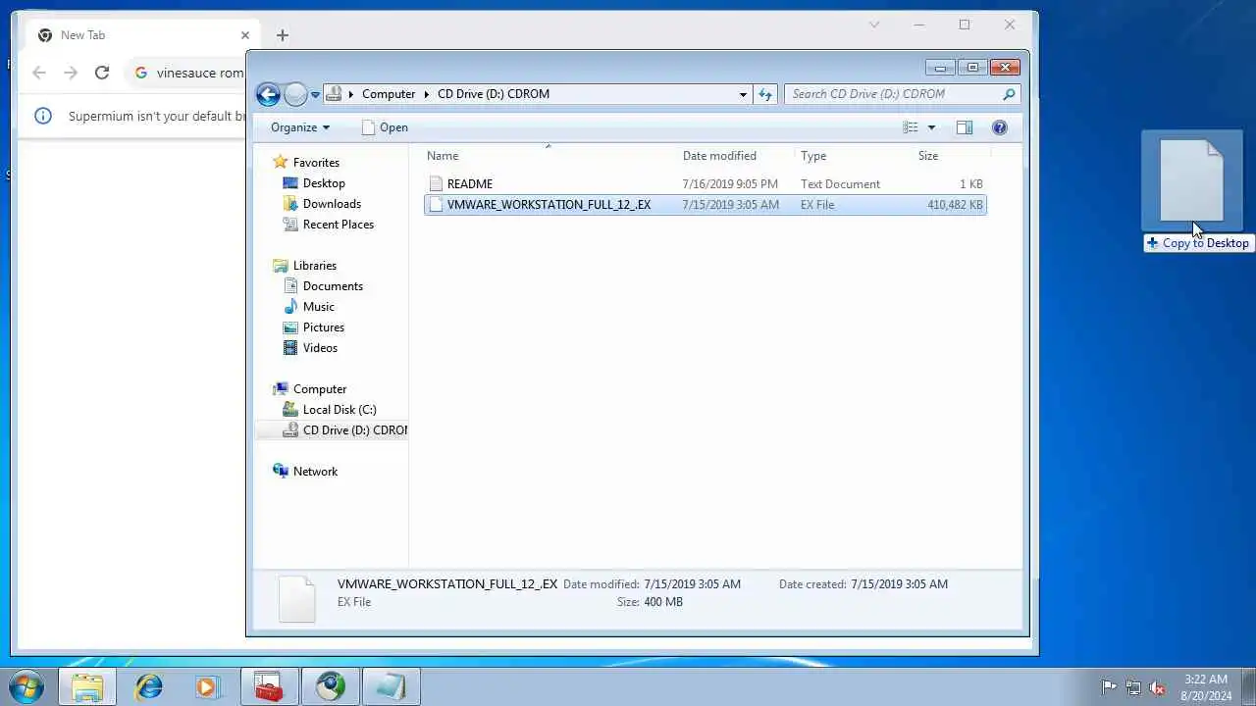Select Libraries in navigation pane
This screenshot has width=1256, height=706.
tap(315, 266)
